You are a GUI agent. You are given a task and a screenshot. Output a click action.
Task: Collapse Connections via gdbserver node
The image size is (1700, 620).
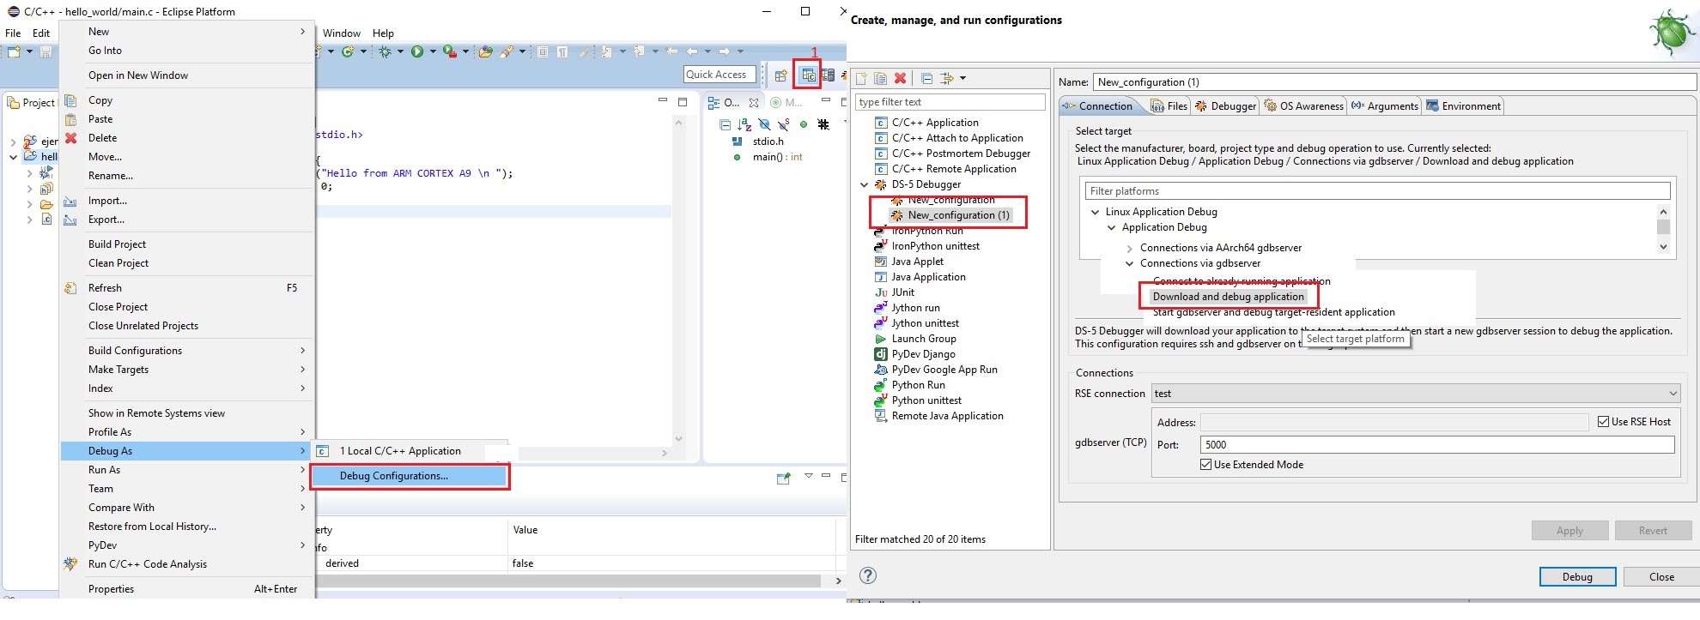1129,263
